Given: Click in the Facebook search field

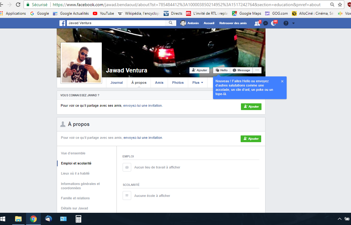Looking at the screenshot, I should tap(116, 23).
